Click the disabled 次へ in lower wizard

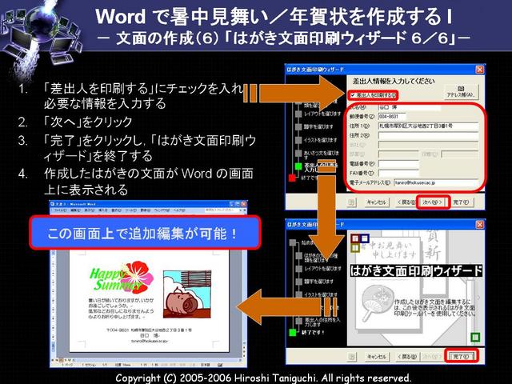(433, 357)
